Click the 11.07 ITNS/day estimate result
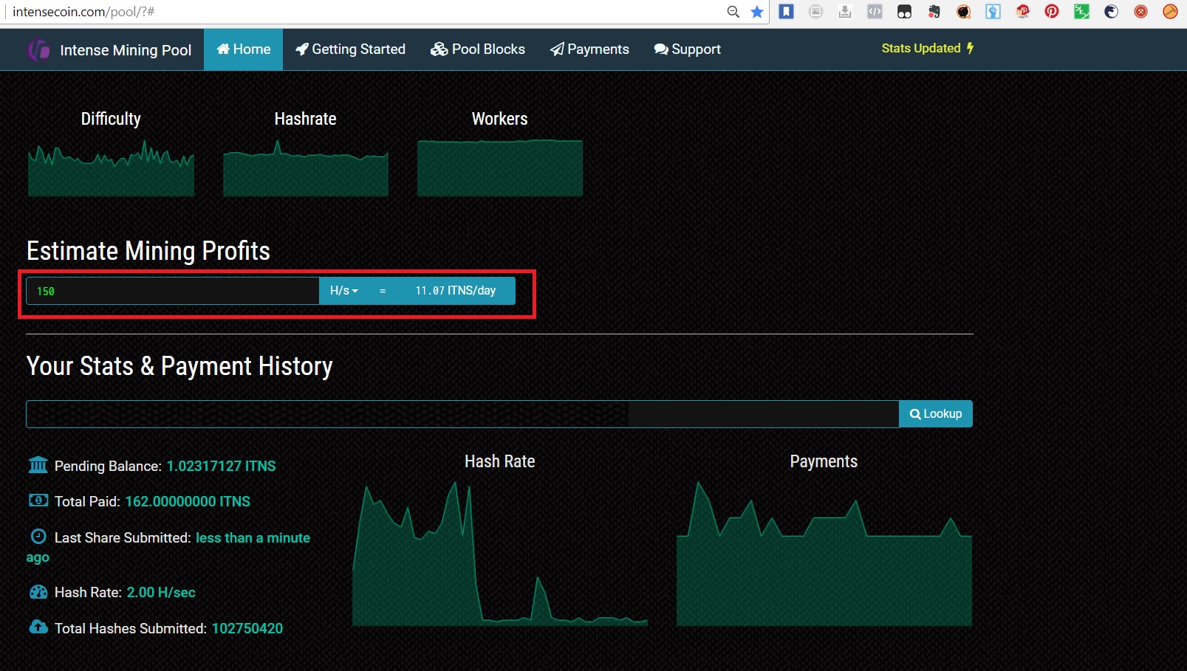 (456, 291)
